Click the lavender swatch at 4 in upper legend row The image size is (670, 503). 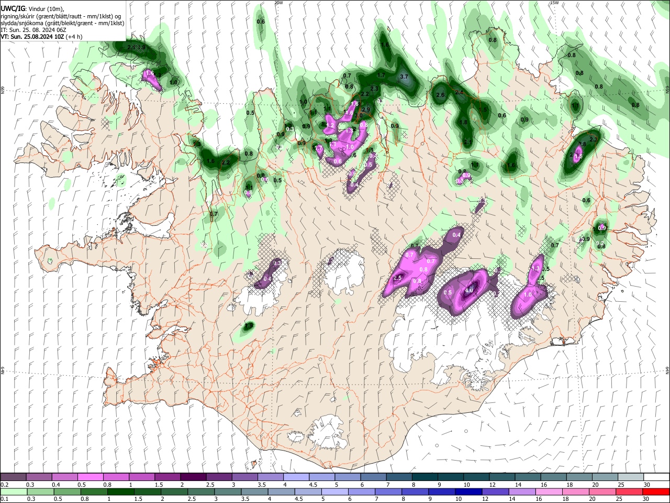(x=296, y=477)
